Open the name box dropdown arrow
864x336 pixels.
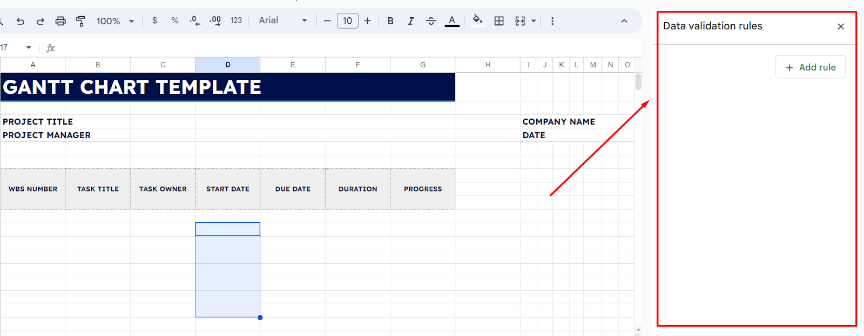point(29,47)
